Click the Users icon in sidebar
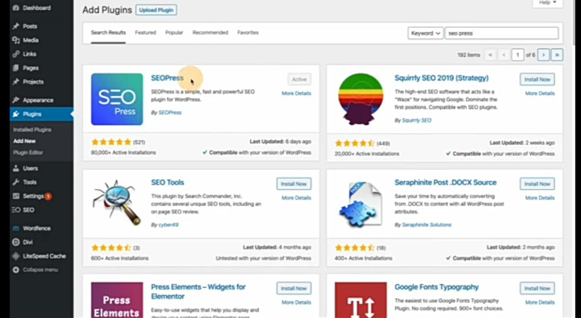Screen dimensions: 581x318 (x=16, y=168)
